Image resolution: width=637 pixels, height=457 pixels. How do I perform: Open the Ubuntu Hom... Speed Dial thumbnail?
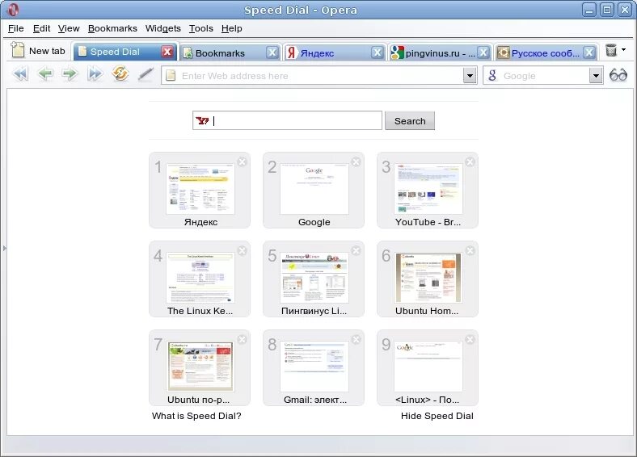coord(428,278)
